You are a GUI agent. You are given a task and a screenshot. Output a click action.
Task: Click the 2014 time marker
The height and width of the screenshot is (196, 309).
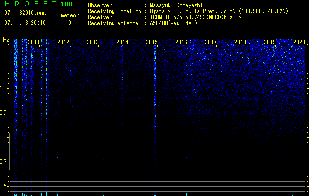[122, 42]
